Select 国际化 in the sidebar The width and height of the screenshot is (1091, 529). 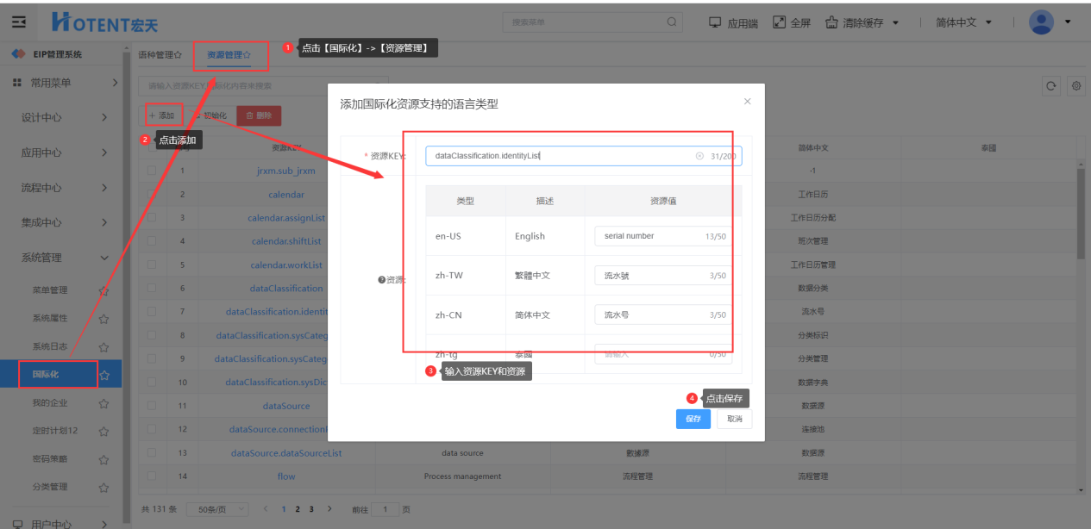pos(46,375)
